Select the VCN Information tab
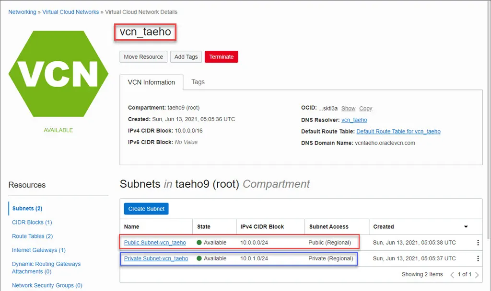 coord(152,82)
